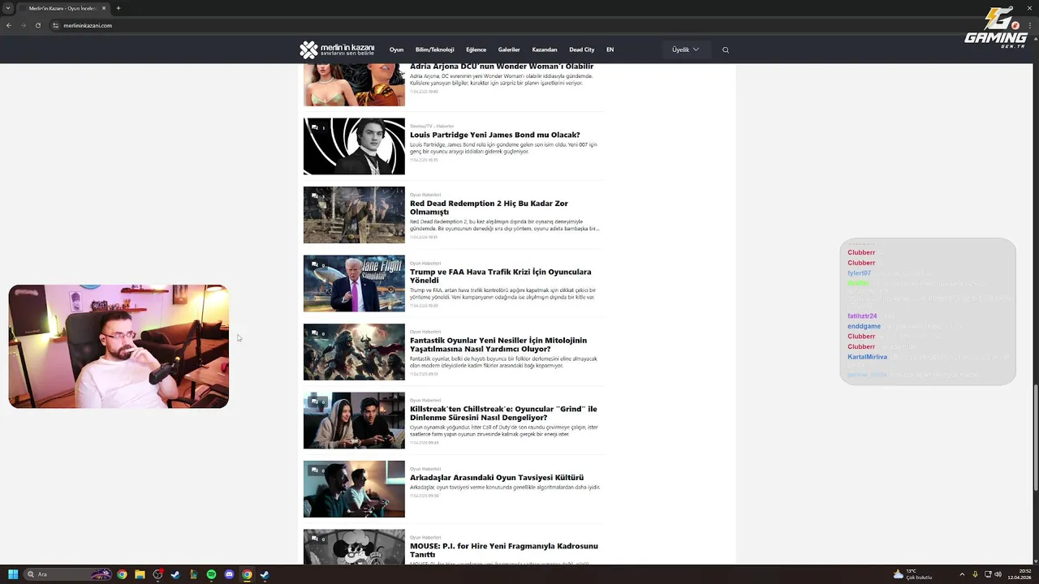Go back with the browser back arrow

point(9,25)
